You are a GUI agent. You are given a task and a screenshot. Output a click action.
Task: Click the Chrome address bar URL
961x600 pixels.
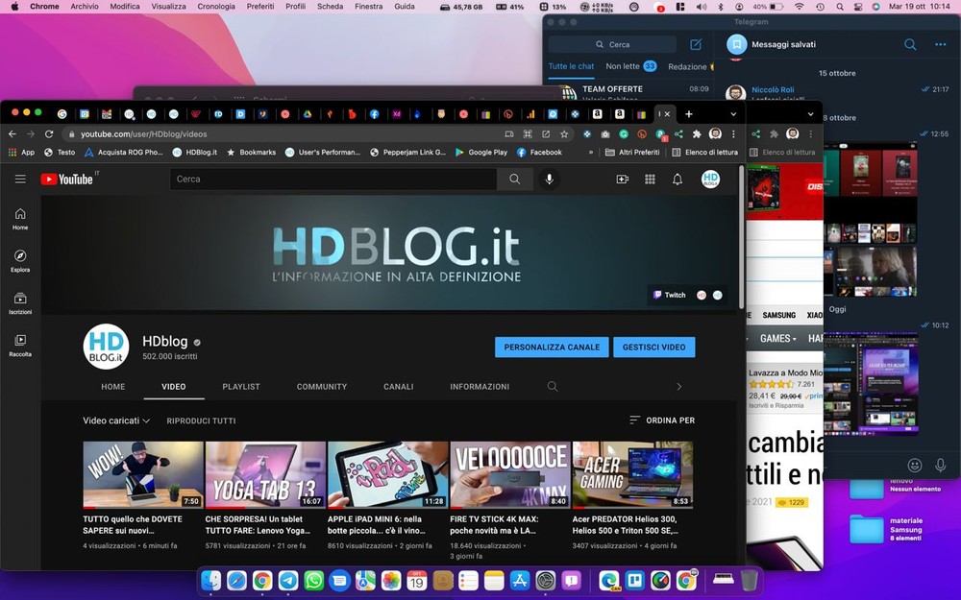(144, 133)
